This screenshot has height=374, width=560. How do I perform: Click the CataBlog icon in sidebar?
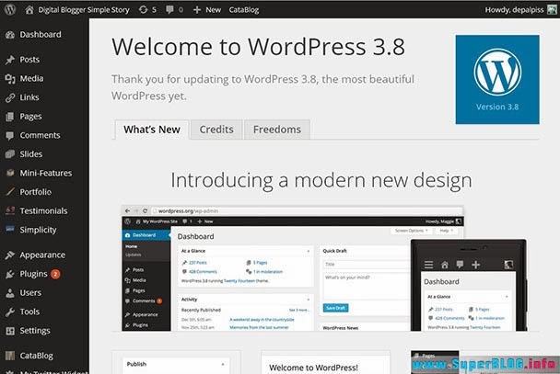click(x=10, y=356)
